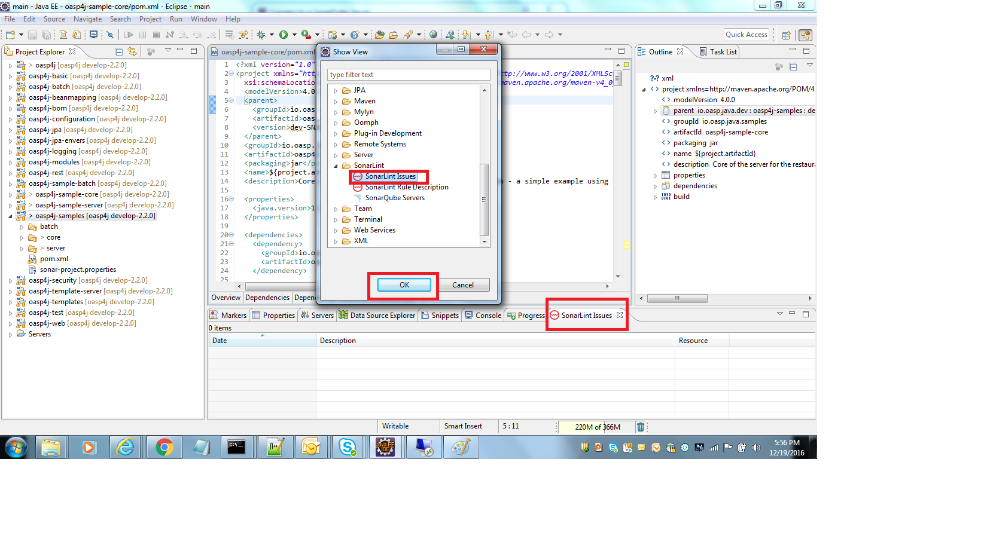Screen dimensions: 981x551
Task: Click the Outline horizontal scrollbar thumb
Action: [677, 298]
